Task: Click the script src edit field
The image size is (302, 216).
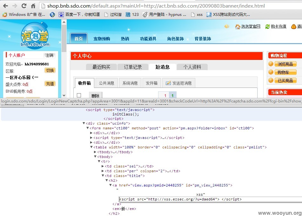Action: tap(210, 199)
